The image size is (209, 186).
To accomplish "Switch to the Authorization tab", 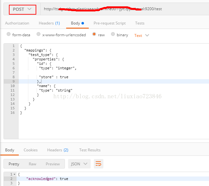I will click(x=17, y=23).
